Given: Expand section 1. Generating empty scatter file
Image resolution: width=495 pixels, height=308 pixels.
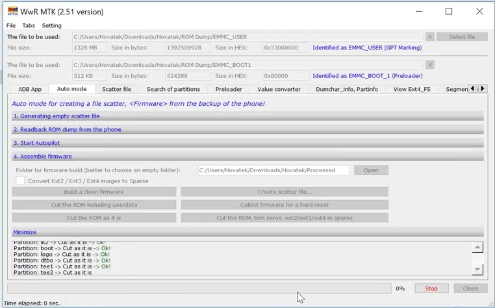Looking at the screenshot, I should [247, 116].
